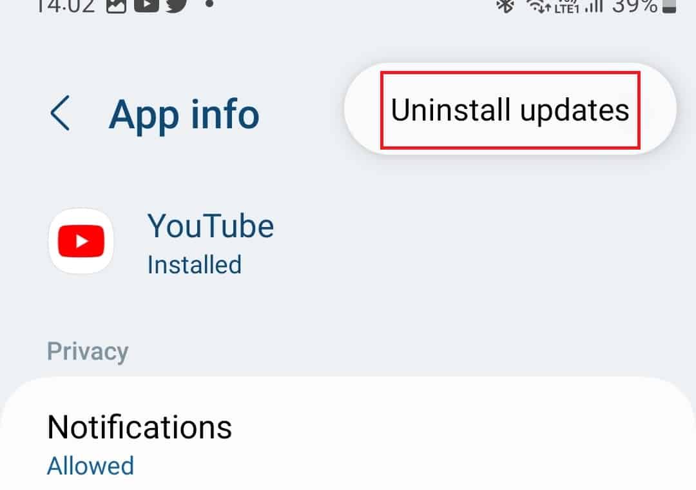Click the Uninstall updates button
696x490 pixels.
tap(510, 110)
